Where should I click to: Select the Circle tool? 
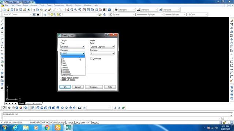2,43
